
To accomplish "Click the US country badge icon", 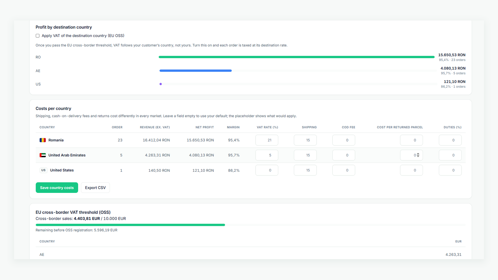I will (43, 170).
